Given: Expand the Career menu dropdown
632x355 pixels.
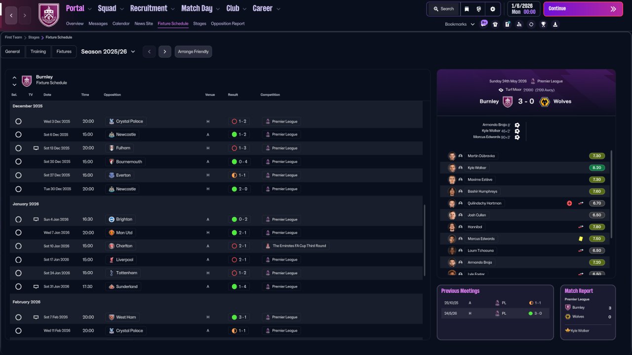Looking at the screenshot, I should pyautogui.click(x=278, y=9).
